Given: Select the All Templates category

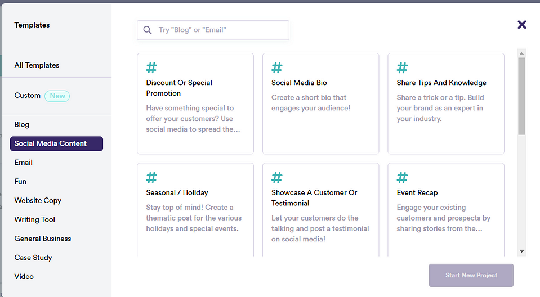Looking at the screenshot, I should [37, 65].
